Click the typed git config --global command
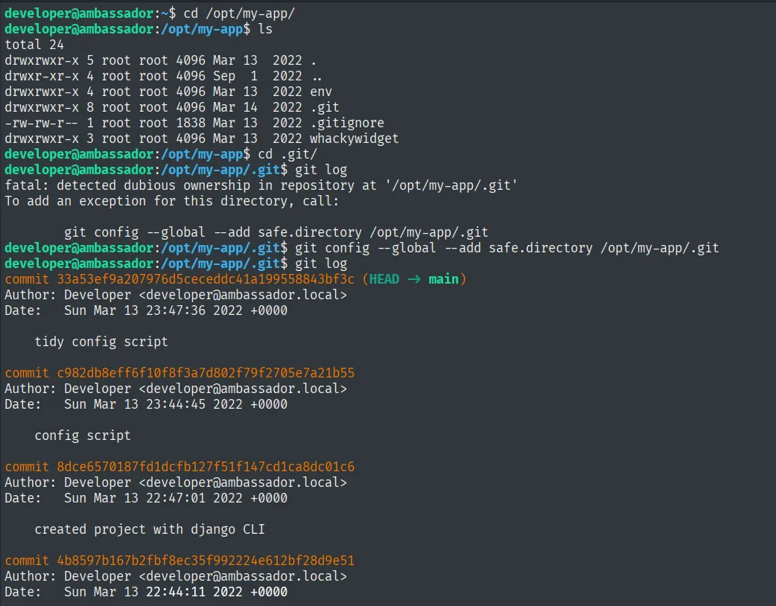Screen dimensions: 776x606 (506, 249)
